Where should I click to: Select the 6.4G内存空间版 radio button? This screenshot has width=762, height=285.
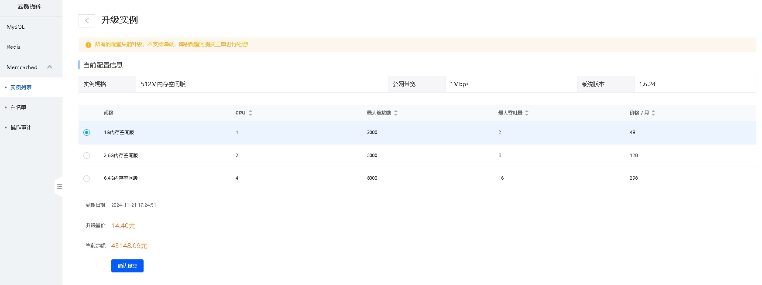[x=86, y=178]
